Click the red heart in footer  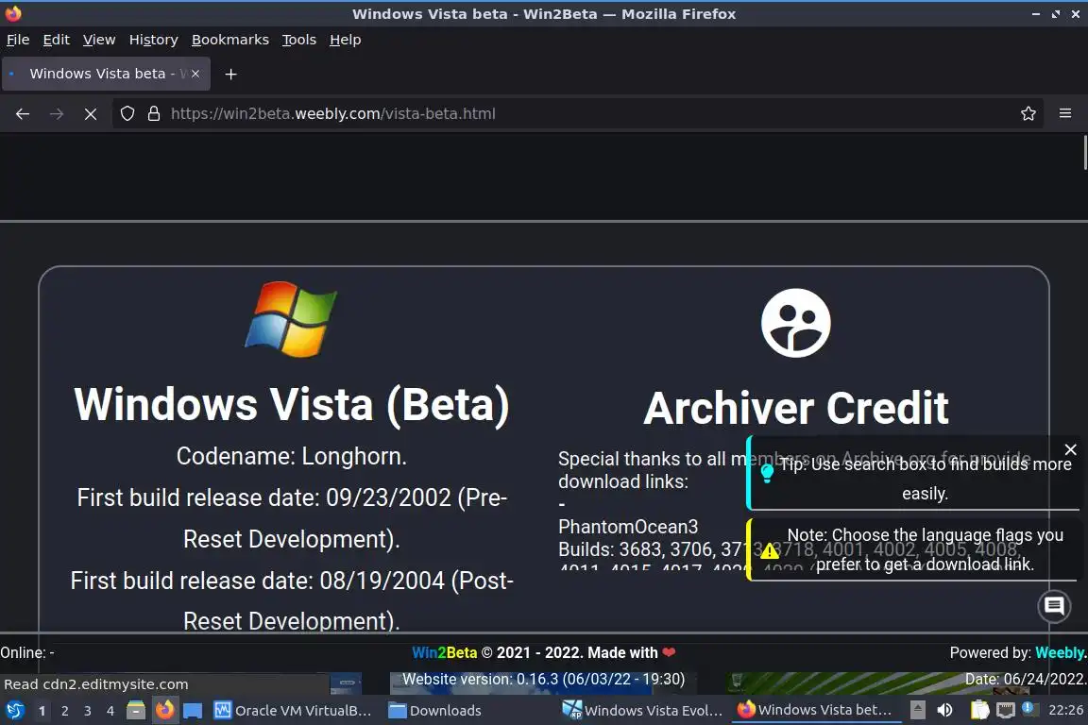pyautogui.click(x=669, y=652)
